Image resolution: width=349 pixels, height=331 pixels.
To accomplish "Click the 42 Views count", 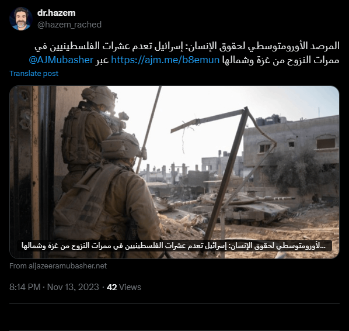I will 124,287.
